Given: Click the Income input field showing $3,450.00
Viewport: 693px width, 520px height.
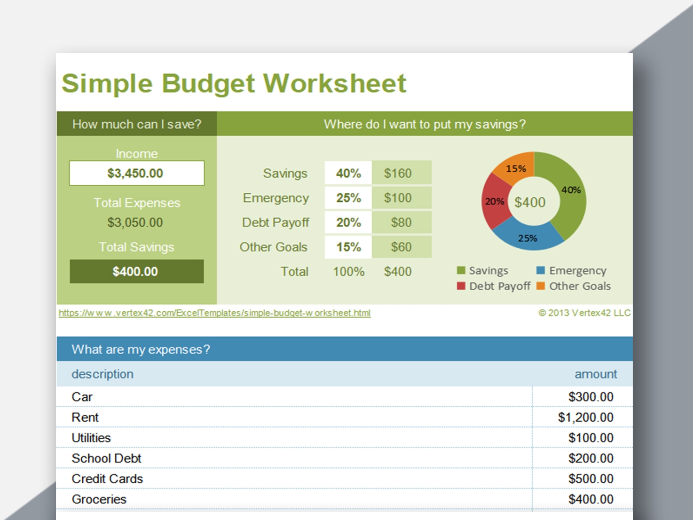Looking at the screenshot, I should point(136,173).
